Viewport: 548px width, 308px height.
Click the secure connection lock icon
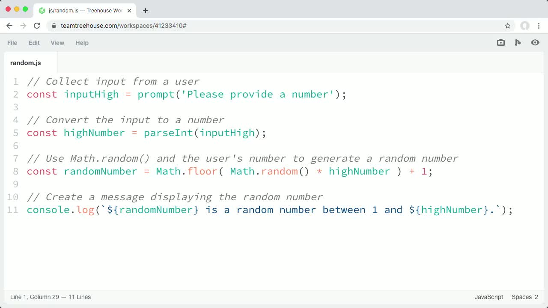[54, 26]
